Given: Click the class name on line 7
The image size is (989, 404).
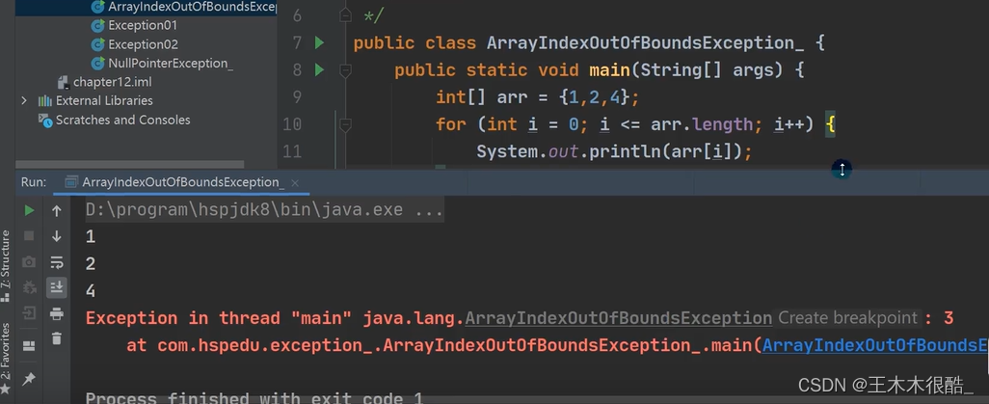Looking at the screenshot, I should [x=645, y=43].
